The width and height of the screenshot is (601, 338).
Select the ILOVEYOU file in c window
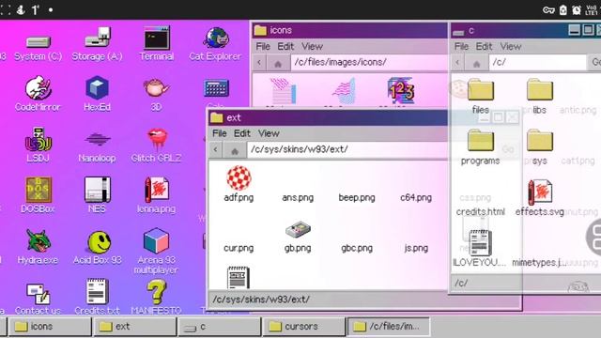coord(480,248)
